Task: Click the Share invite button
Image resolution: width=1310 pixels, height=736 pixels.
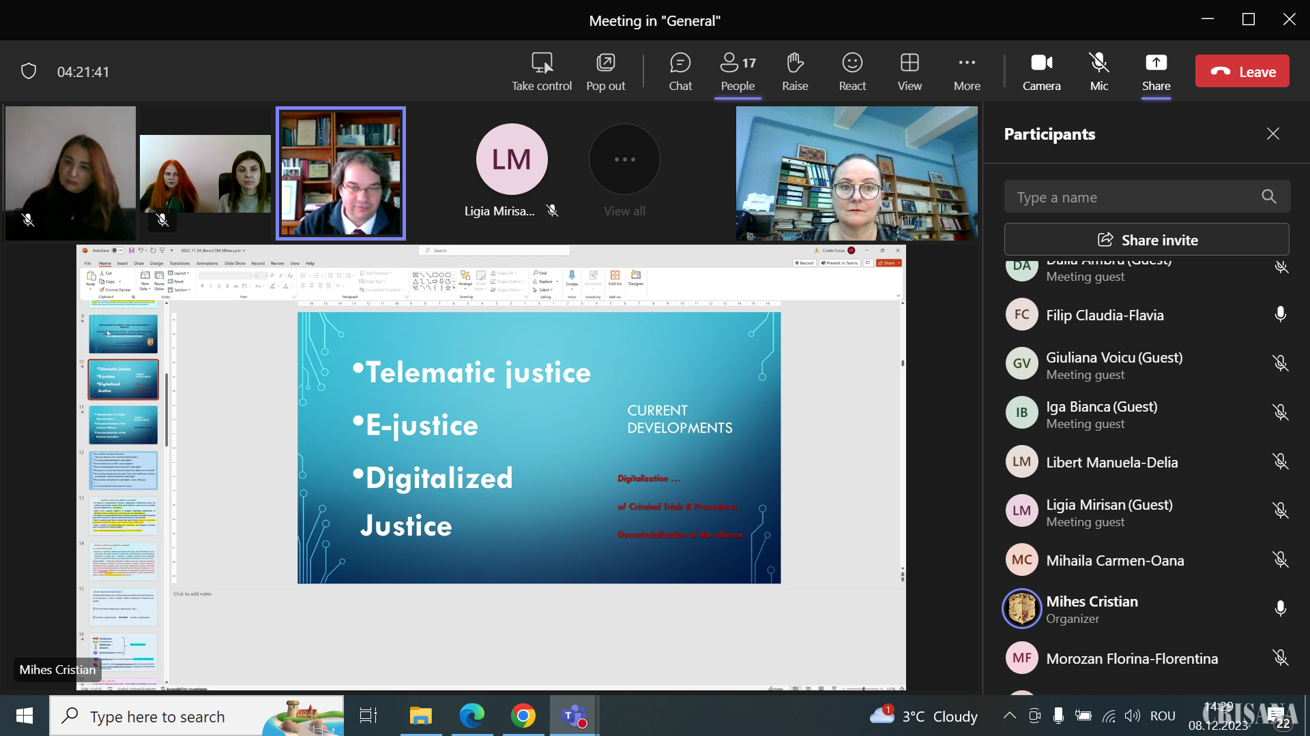Action: tap(1146, 240)
